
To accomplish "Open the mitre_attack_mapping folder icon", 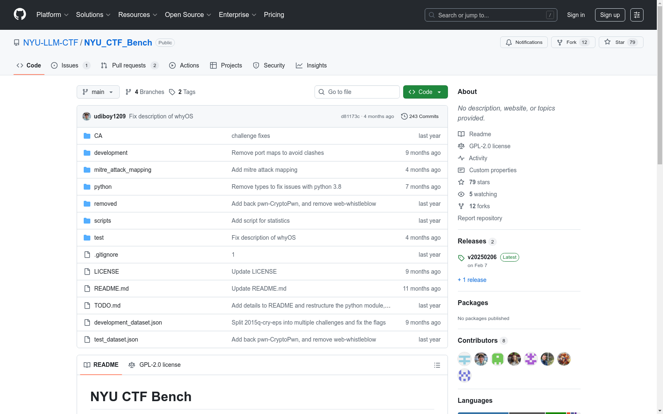I will (87, 170).
